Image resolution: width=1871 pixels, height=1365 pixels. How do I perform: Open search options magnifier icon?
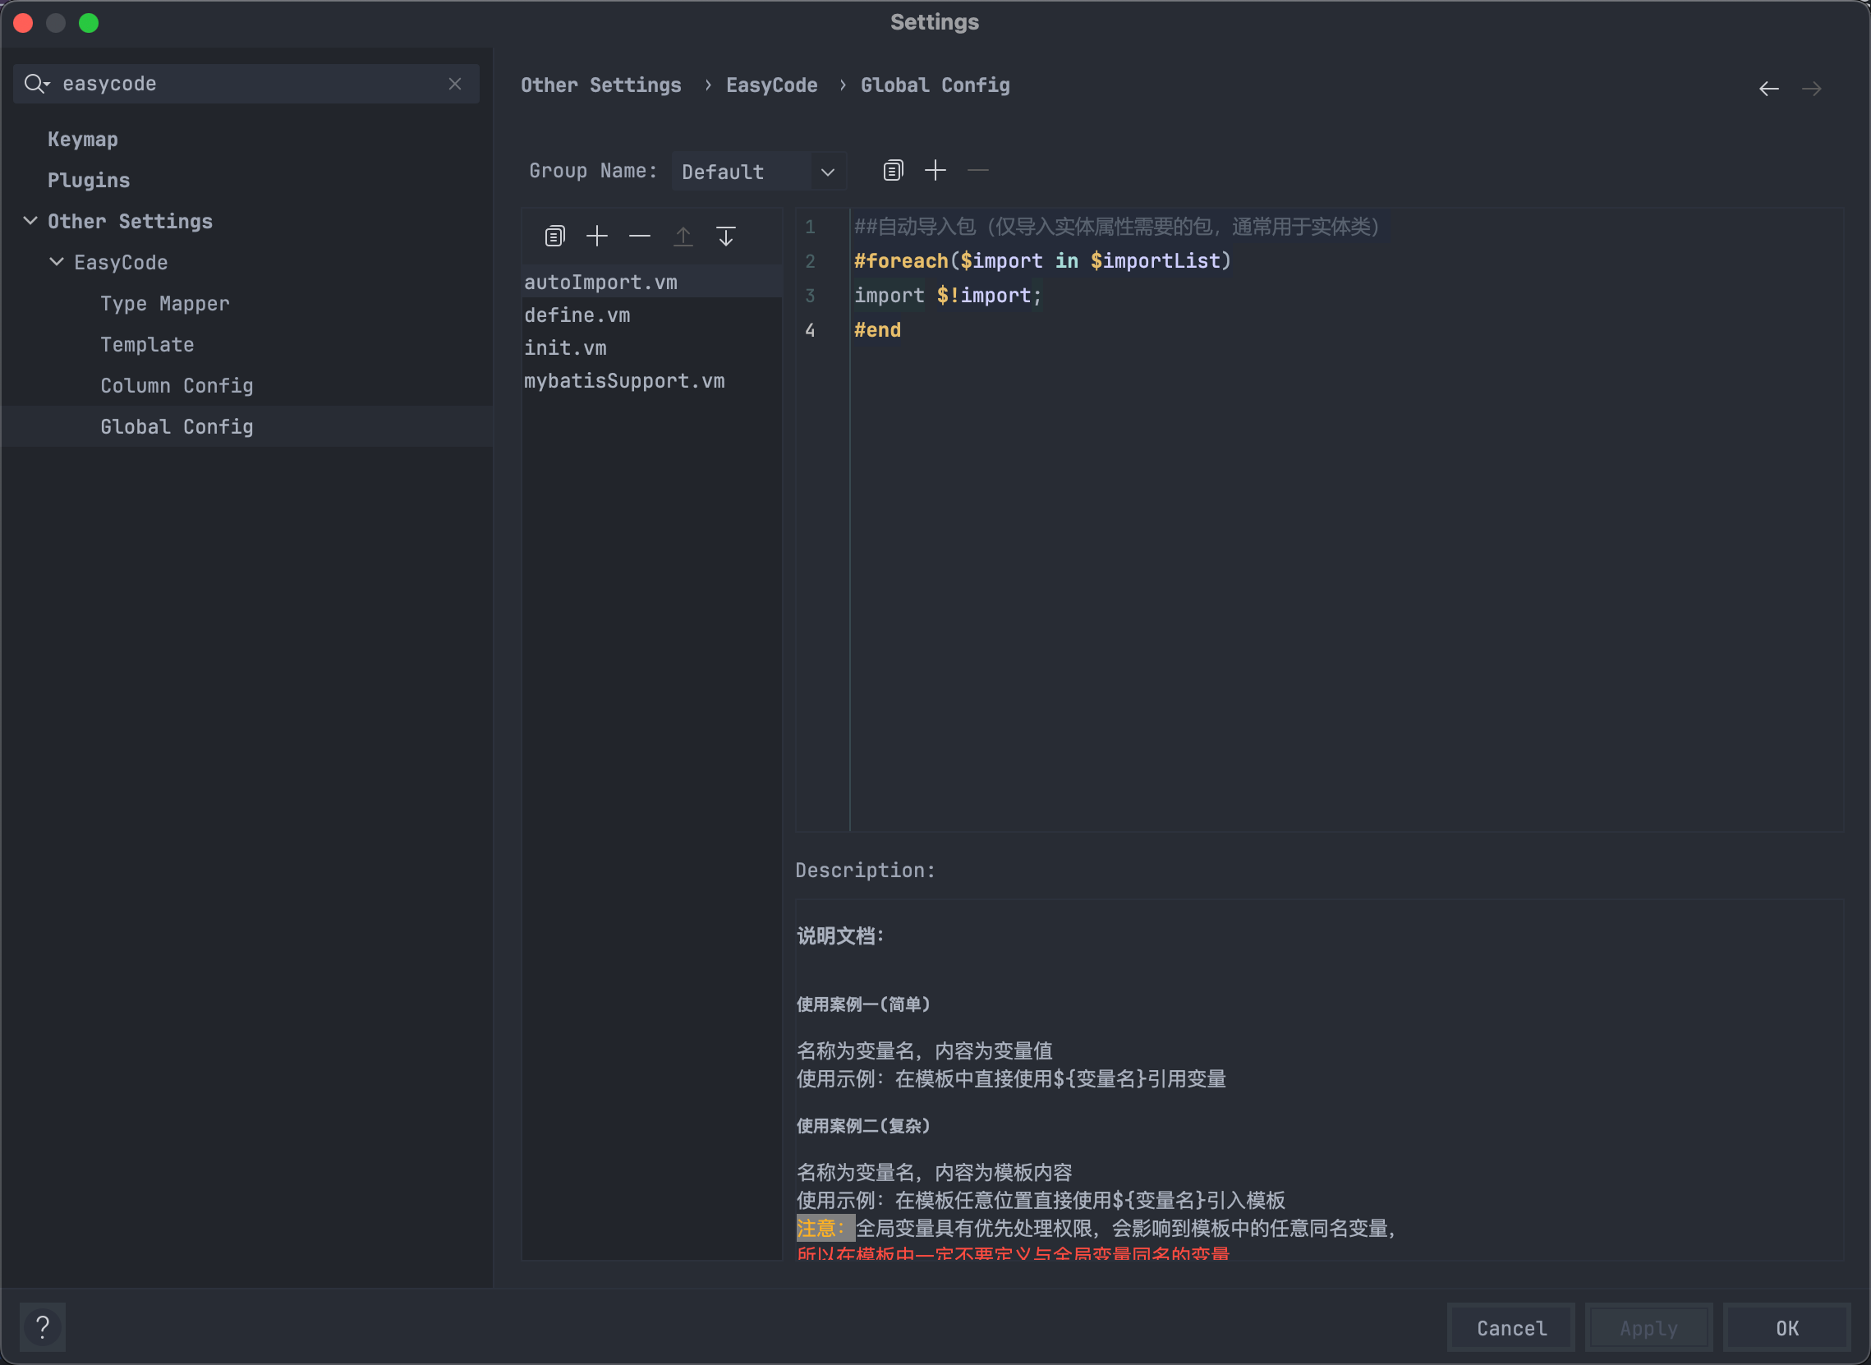click(36, 84)
